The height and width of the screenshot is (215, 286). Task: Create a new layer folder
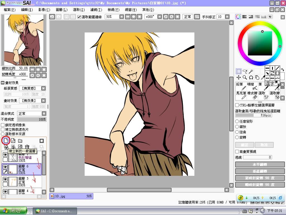(20, 141)
